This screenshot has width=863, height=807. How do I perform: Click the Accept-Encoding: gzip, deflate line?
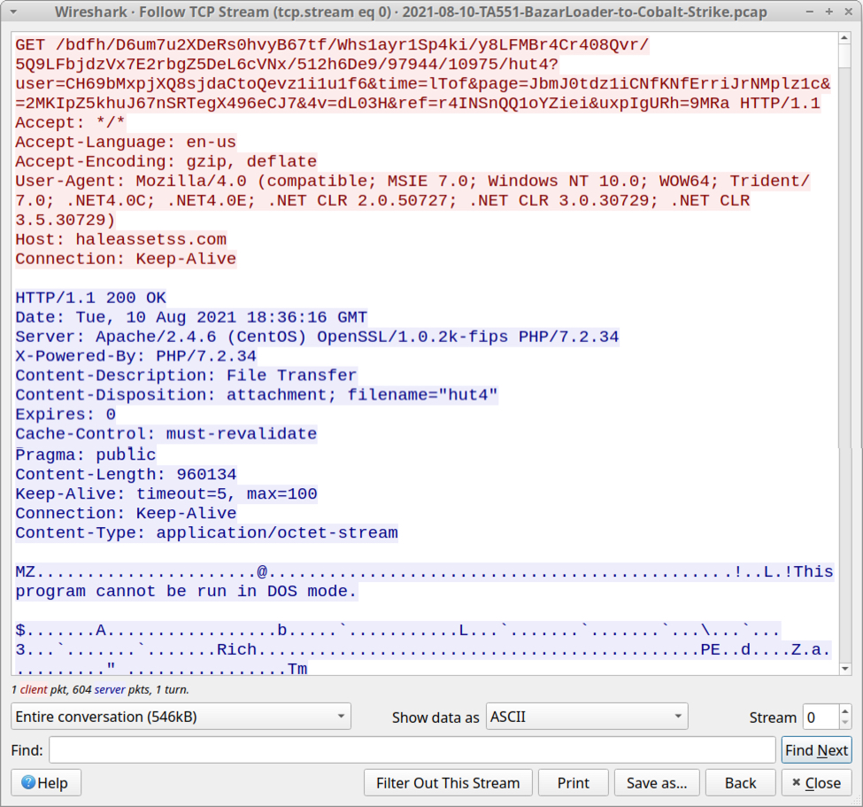pyautogui.click(x=166, y=161)
